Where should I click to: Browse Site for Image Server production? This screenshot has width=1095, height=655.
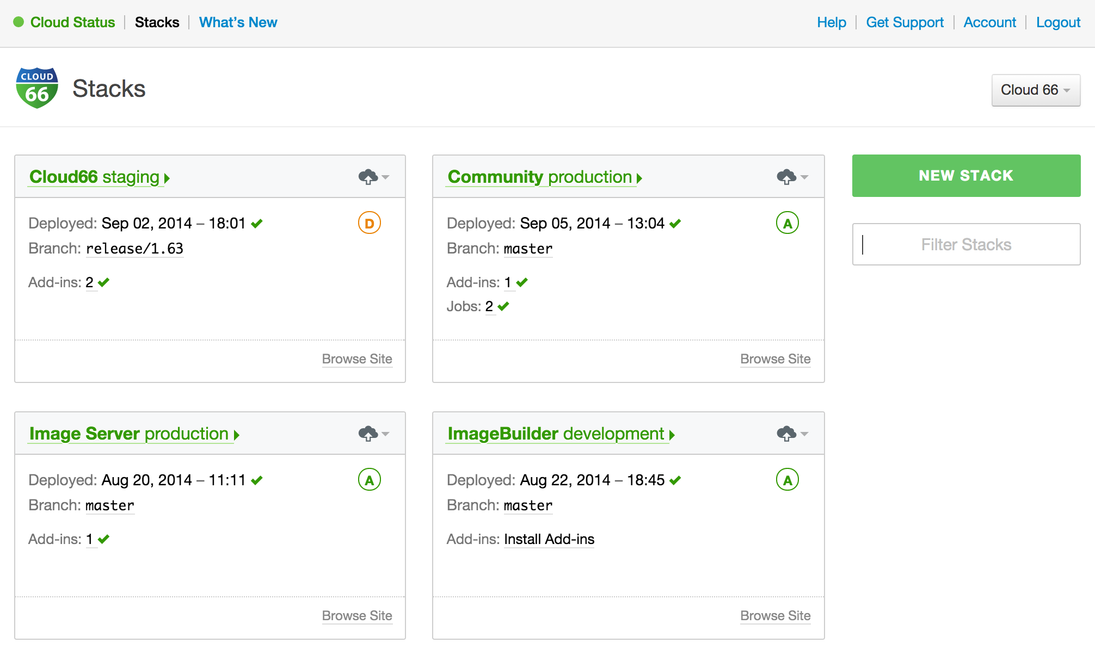click(357, 616)
